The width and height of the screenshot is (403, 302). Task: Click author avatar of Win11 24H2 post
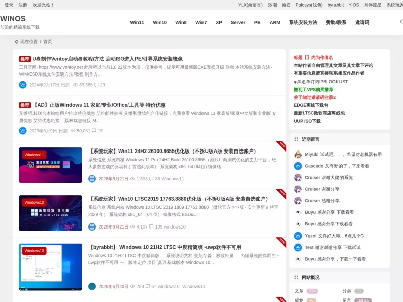tap(92, 179)
